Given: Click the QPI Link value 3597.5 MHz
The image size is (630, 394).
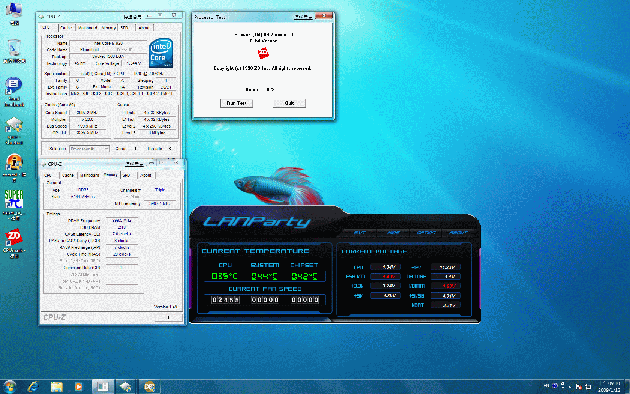Looking at the screenshot, I should point(87,132).
